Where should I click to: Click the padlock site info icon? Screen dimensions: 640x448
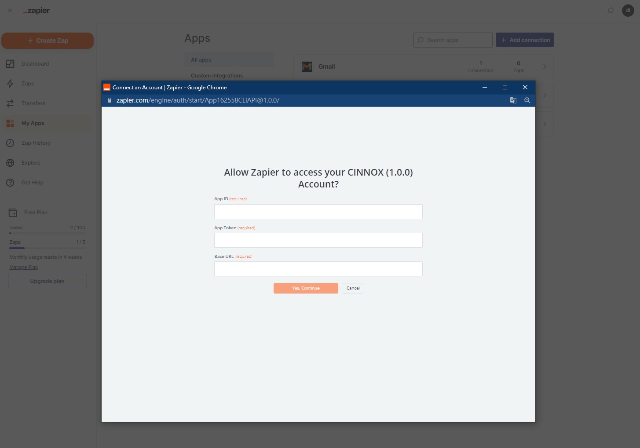point(110,100)
